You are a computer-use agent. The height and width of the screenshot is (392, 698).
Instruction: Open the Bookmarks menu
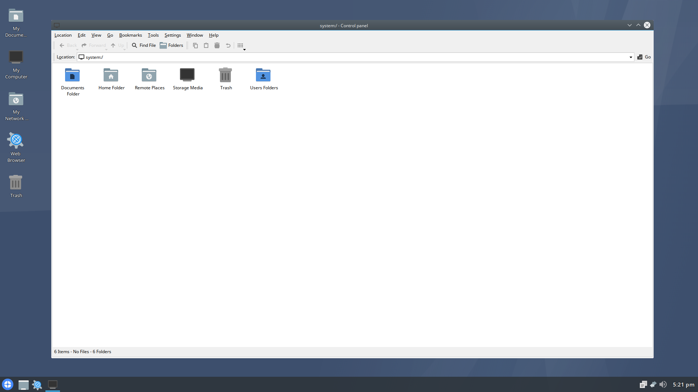click(x=131, y=35)
